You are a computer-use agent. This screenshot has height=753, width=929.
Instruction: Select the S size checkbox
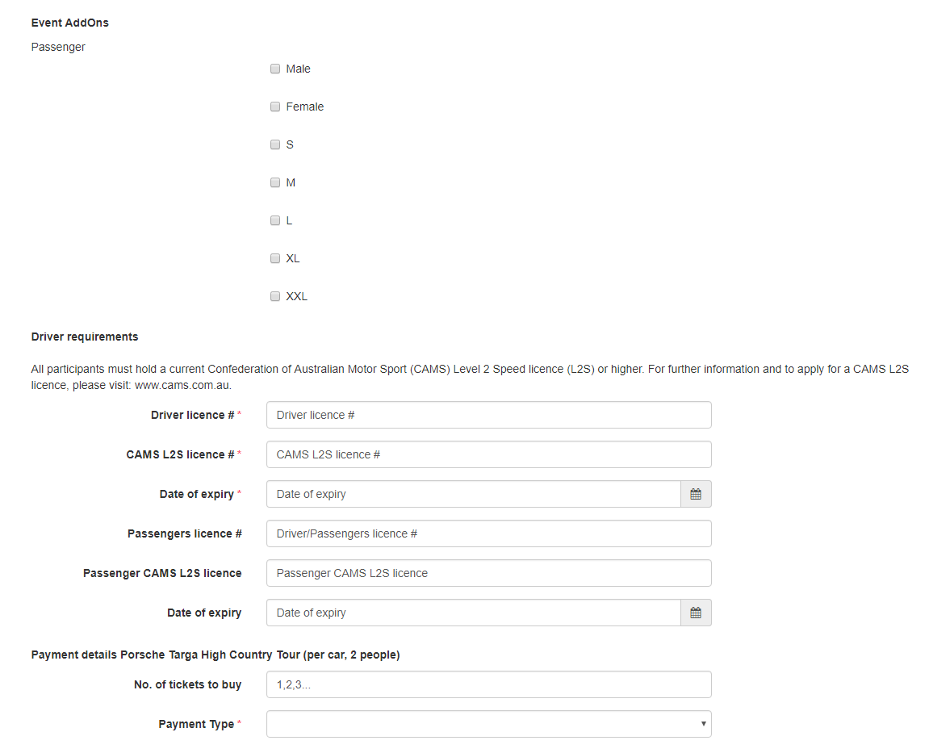coord(275,144)
